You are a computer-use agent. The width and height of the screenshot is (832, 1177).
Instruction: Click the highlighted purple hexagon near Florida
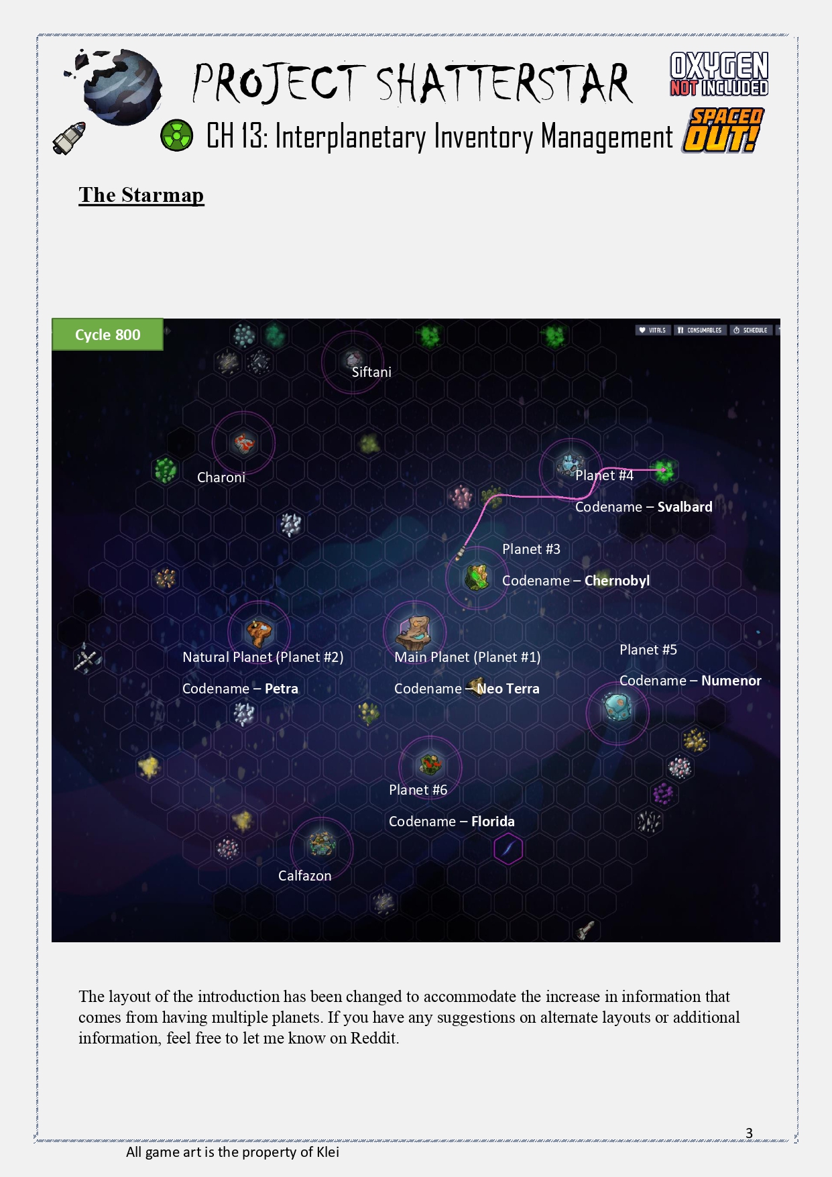pyautogui.click(x=508, y=849)
